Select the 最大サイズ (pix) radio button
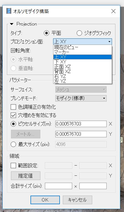The height and width of the screenshot is (212, 124). click(x=13, y=144)
